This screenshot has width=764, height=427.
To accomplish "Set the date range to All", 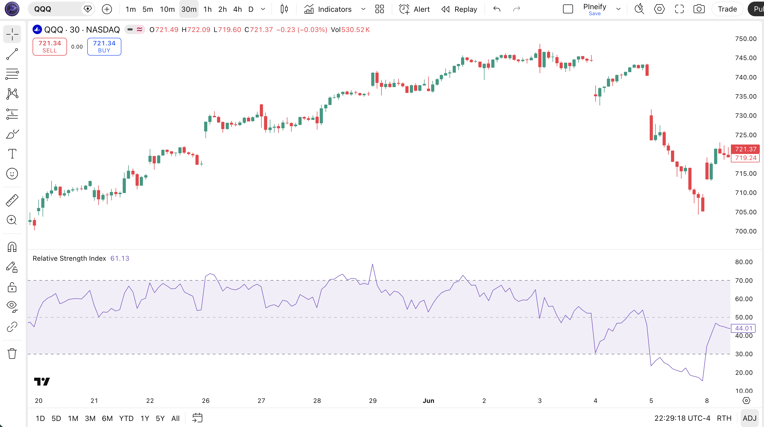I will (175, 418).
